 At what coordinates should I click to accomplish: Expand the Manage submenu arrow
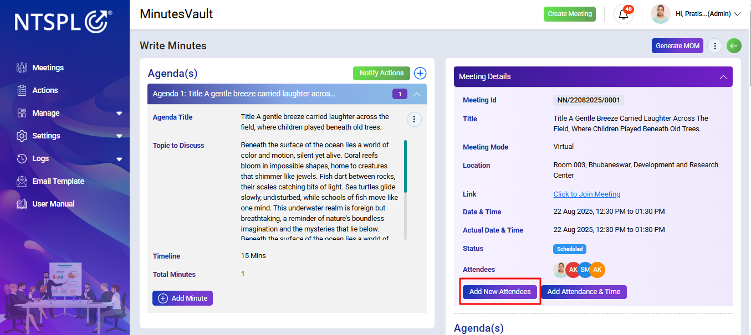coord(119,114)
